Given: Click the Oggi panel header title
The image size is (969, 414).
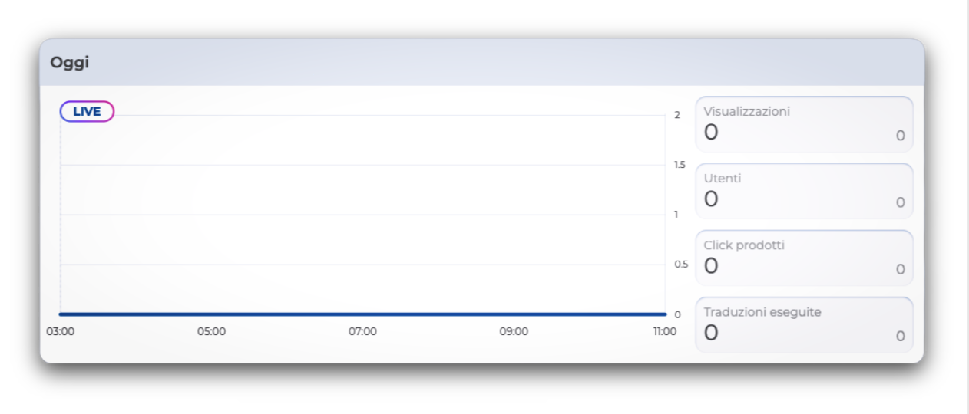Looking at the screenshot, I should click(x=70, y=63).
